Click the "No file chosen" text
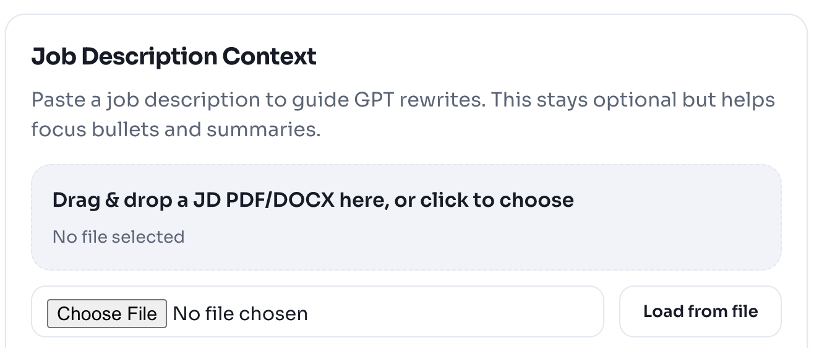This screenshot has height=348, width=814. [240, 313]
